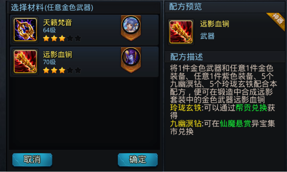The height and width of the screenshot is (172, 287).
Task: Choose the 天籁梵音 64级 material row
Action: 84,30
